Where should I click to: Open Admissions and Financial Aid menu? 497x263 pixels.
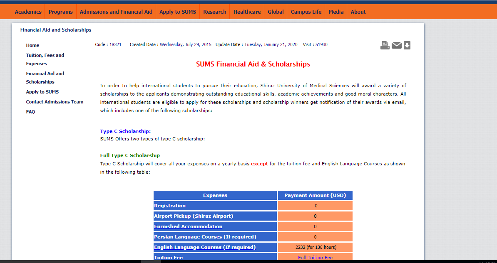(116, 12)
